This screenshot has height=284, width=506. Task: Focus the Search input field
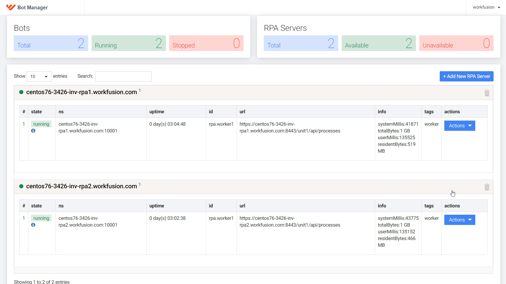[123, 76]
